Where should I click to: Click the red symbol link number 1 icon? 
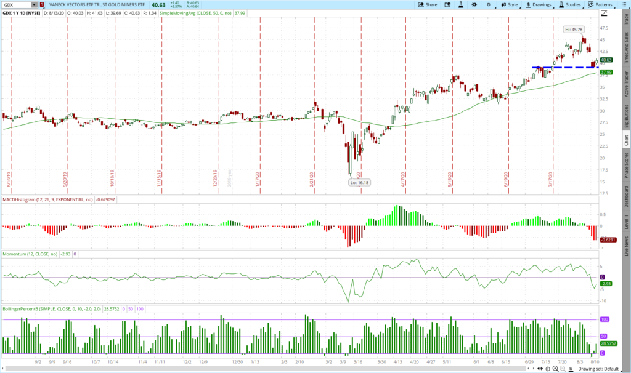pyautogui.click(x=42, y=5)
